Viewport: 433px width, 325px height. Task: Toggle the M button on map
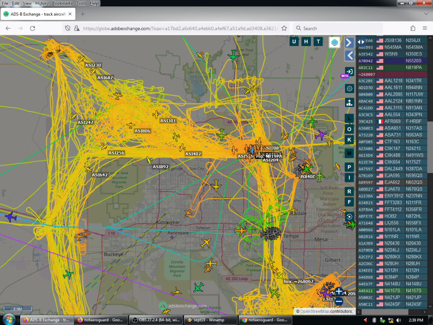tap(349, 153)
